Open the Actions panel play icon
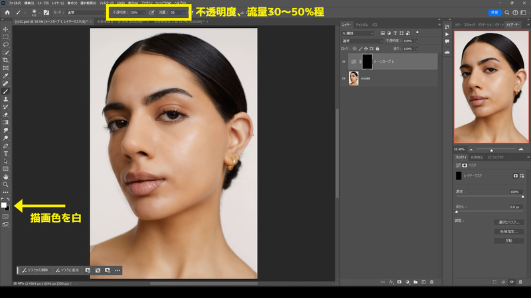 [447, 34]
